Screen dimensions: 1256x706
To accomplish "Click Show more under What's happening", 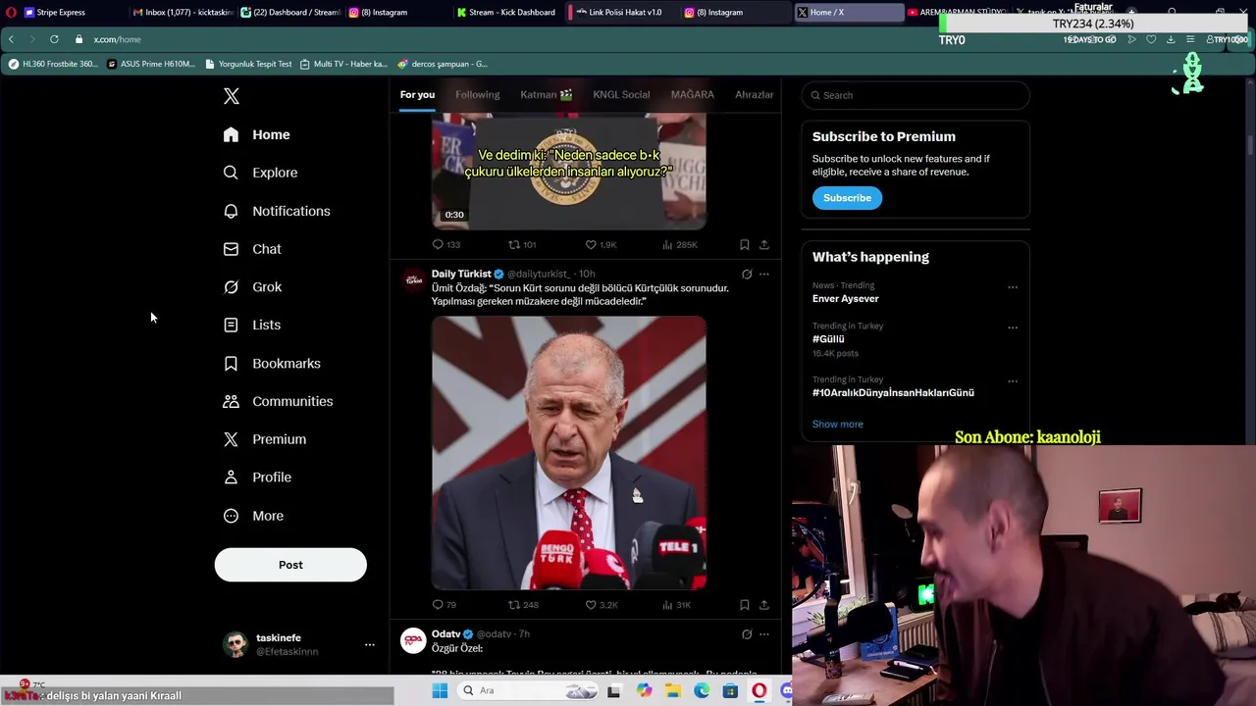I will coord(838,424).
